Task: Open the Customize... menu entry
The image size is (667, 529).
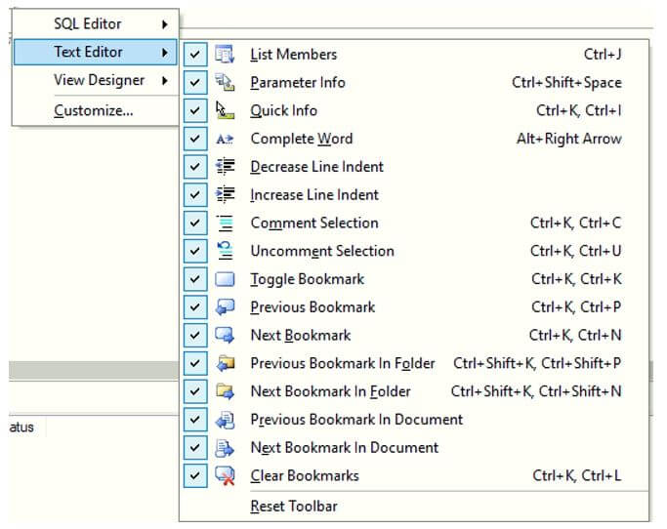Action: point(94,110)
